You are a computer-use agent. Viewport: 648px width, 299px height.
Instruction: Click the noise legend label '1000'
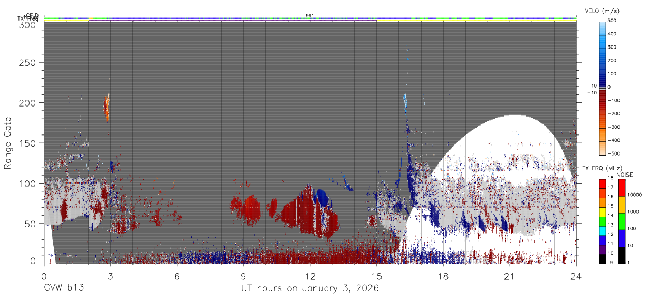coord(633,212)
